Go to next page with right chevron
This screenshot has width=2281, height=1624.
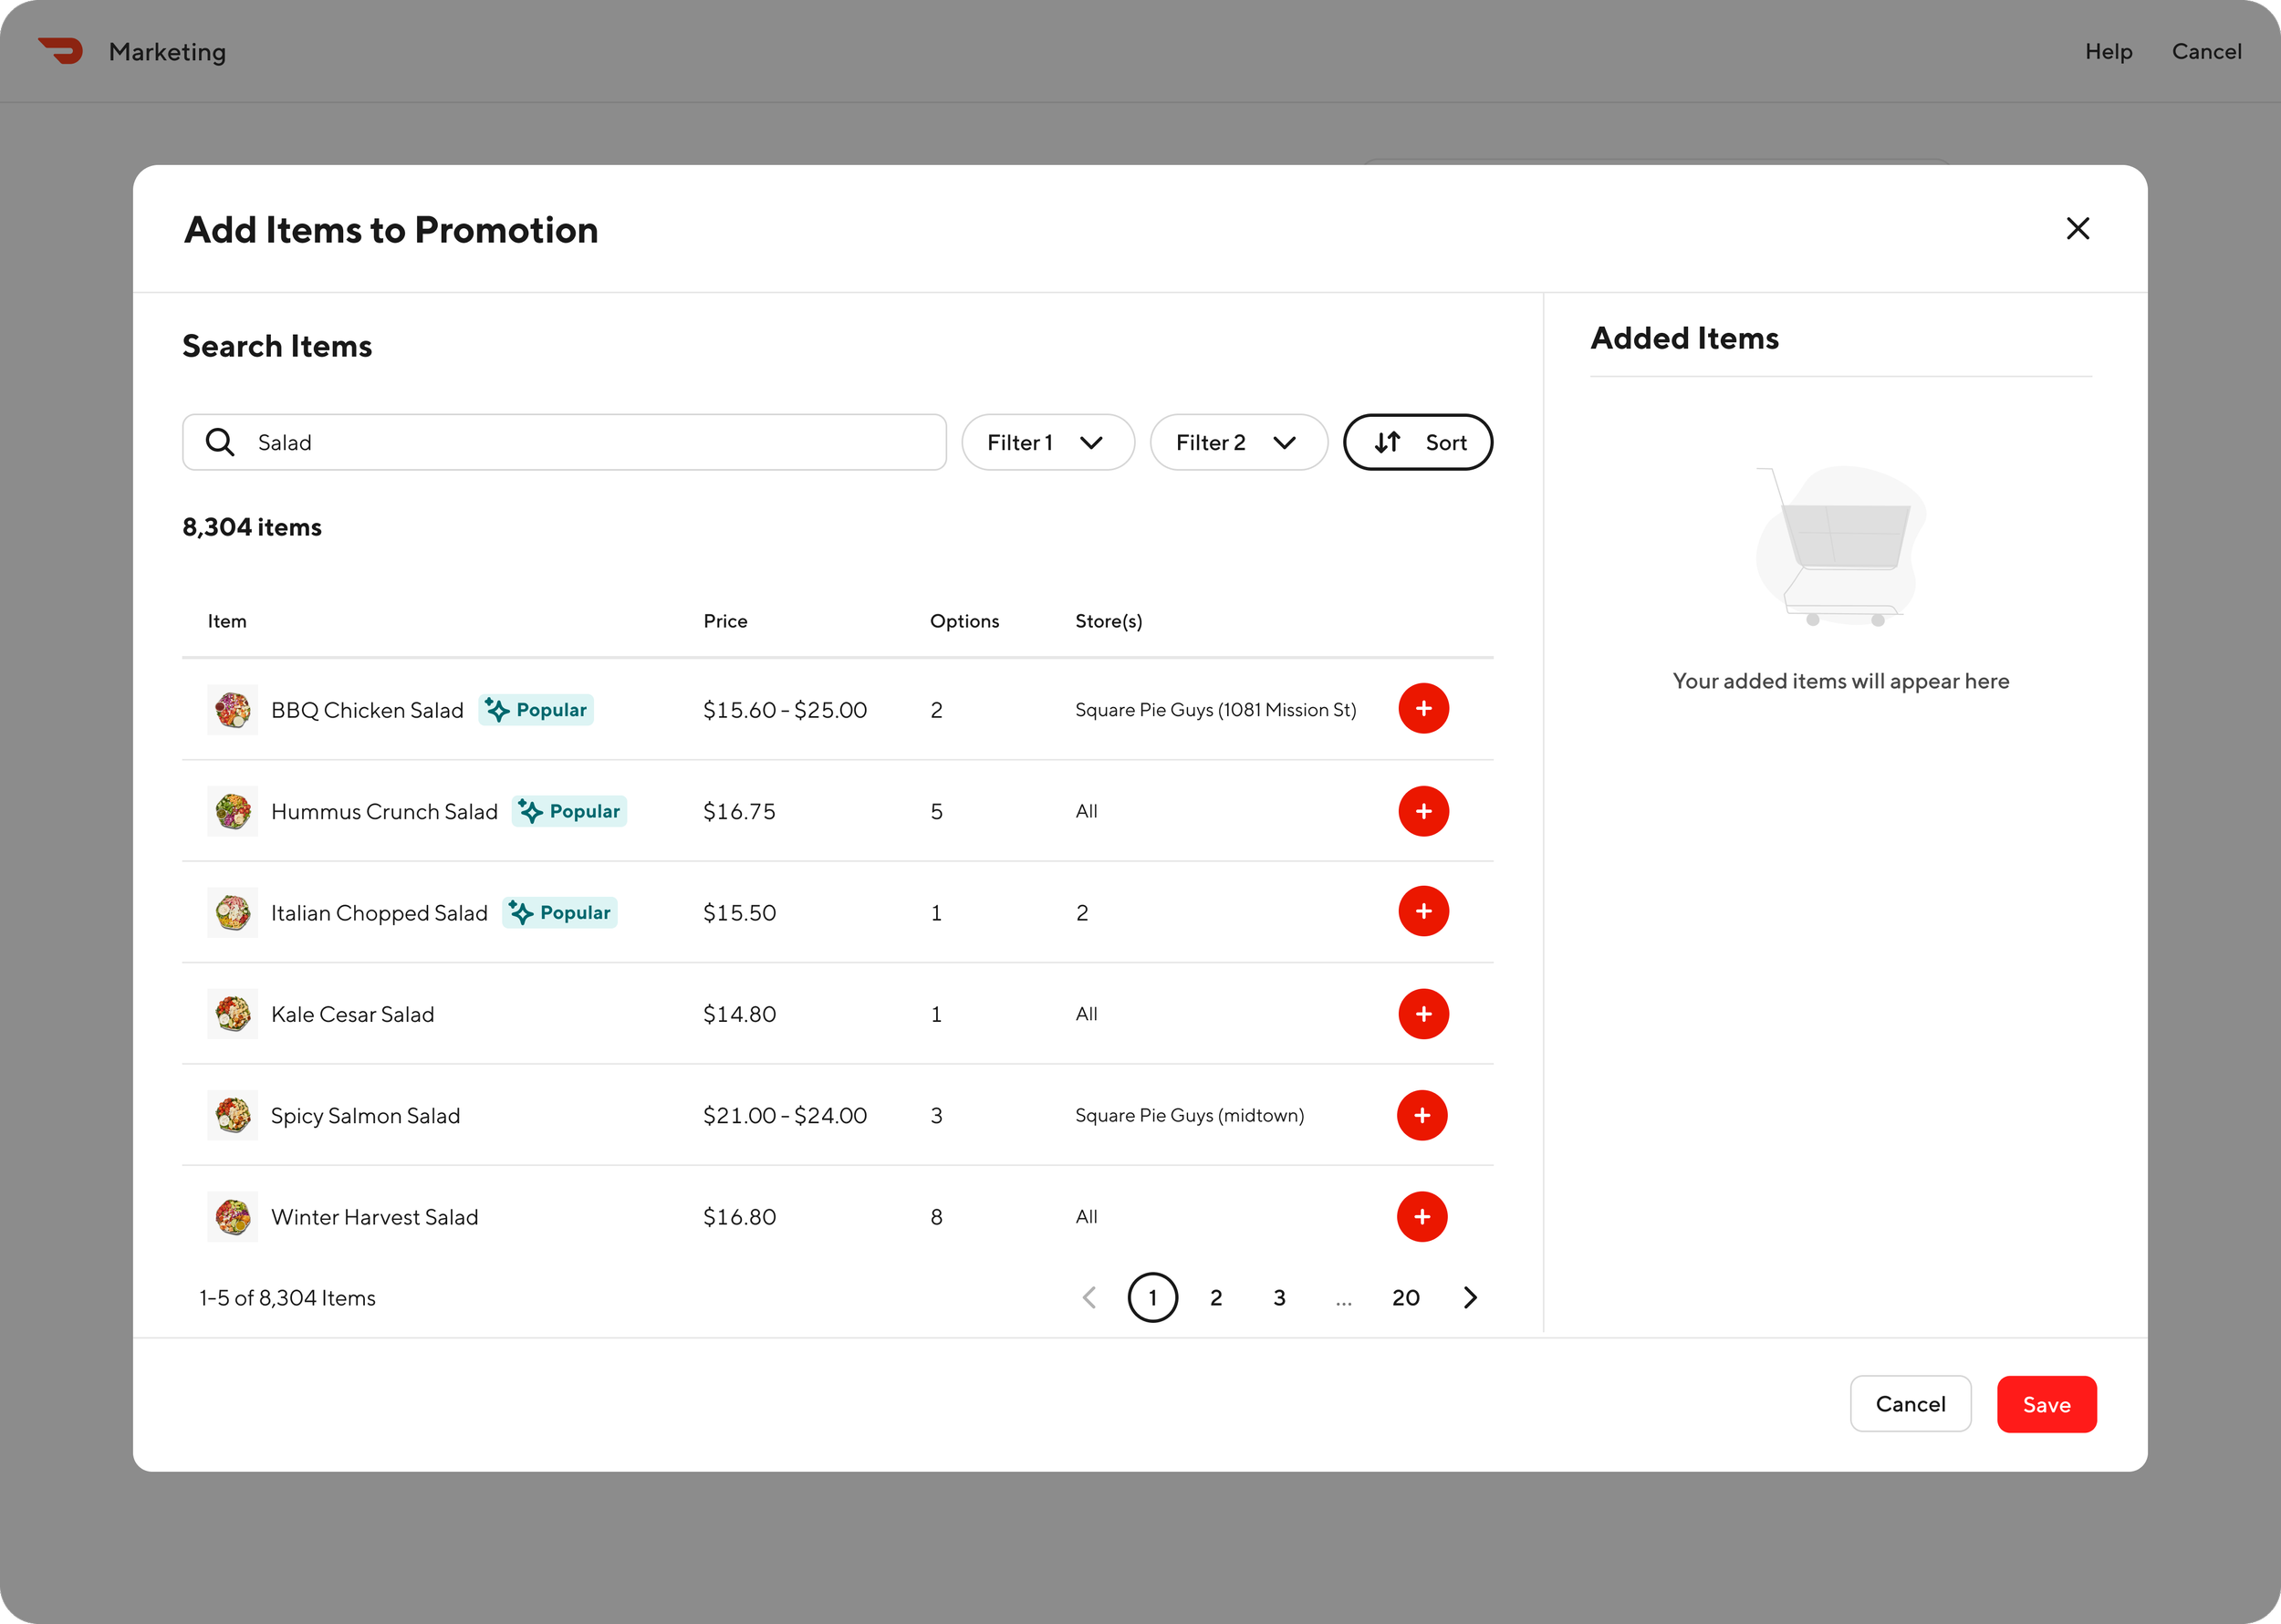(1469, 1298)
